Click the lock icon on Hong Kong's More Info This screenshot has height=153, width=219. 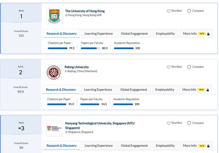[x=209, y=34]
